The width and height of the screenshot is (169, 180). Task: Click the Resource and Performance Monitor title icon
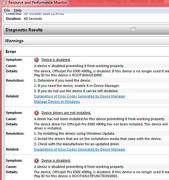[4, 2]
